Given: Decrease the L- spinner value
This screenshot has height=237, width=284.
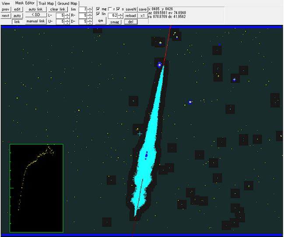Looking at the screenshot, I should (67, 17).
